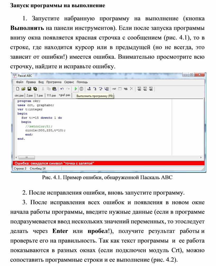Open the Программа menu
Screen dimensions: 216x266
coord(54,82)
